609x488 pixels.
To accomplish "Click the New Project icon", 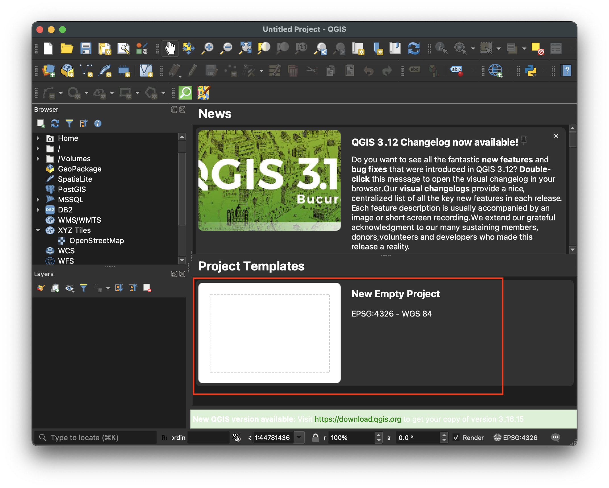I will (x=48, y=48).
